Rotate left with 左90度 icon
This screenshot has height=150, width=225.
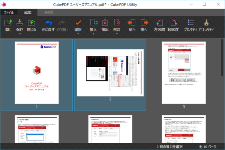(160, 22)
